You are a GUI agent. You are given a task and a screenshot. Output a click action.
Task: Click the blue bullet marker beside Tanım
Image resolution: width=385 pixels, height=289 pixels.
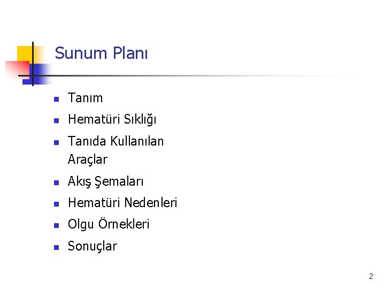point(57,100)
